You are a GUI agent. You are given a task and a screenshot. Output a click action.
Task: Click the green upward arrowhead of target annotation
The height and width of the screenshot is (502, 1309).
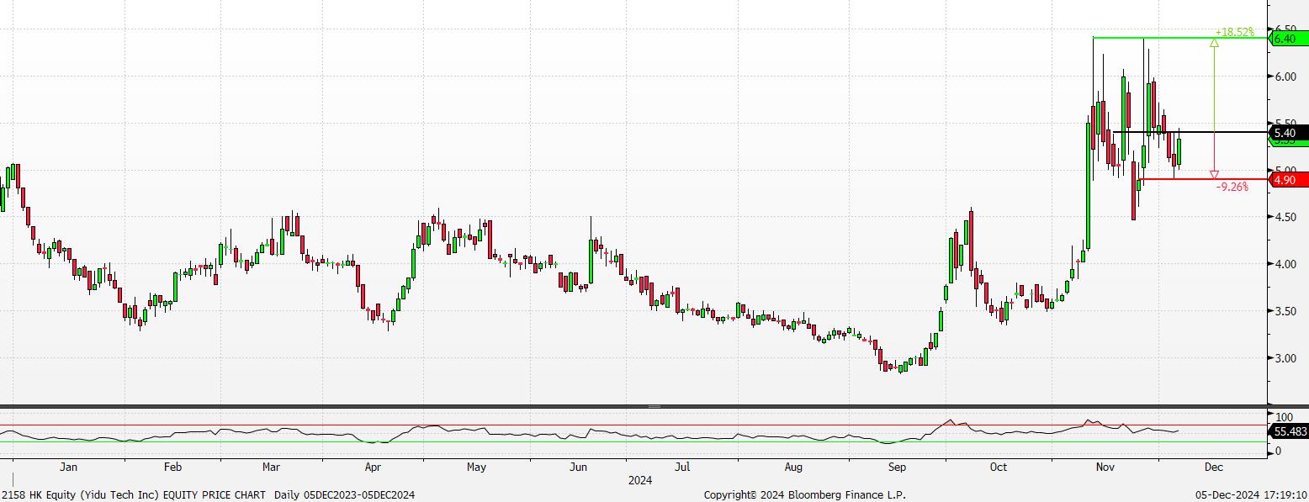[1214, 42]
